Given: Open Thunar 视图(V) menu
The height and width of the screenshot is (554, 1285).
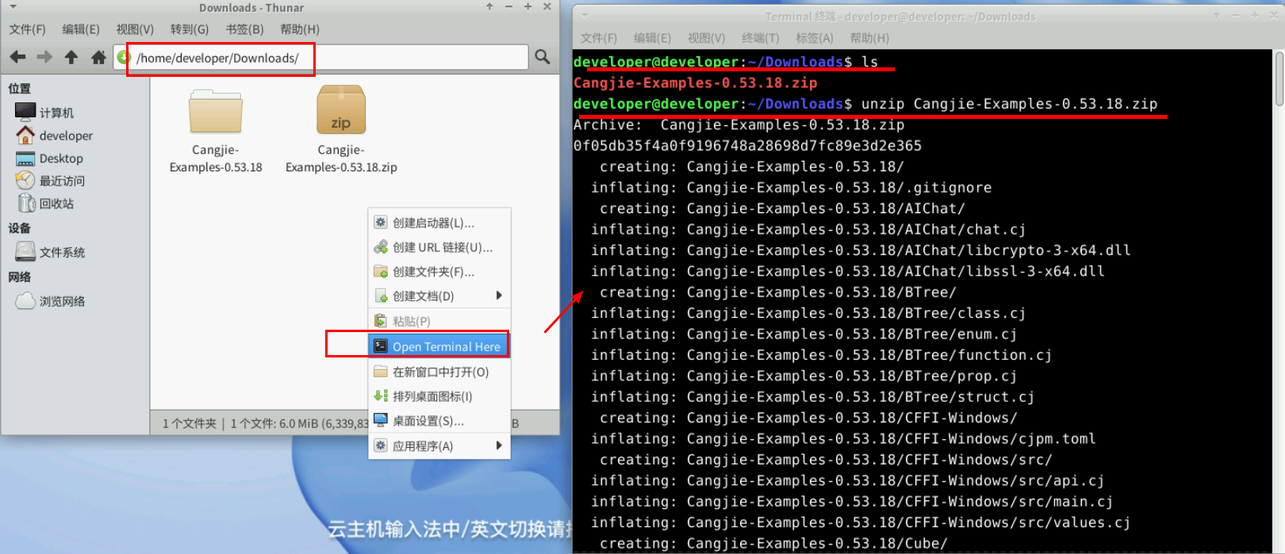Looking at the screenshot, I should 135,29.
